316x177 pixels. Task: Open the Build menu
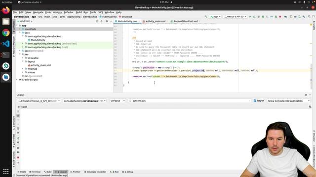79,12
